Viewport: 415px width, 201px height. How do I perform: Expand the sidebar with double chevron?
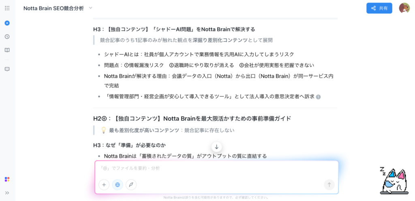pyautogui.click(x=7, y=193)
